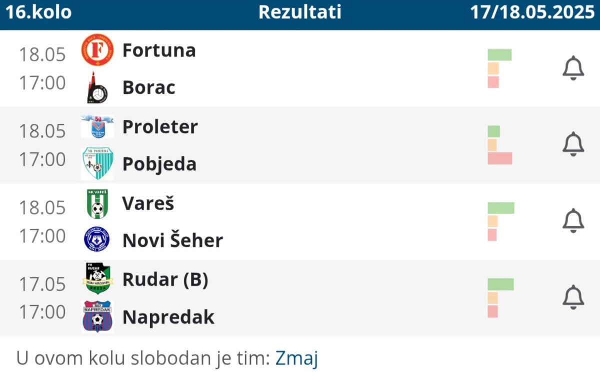Enable alert bell for Rudar (B) vs Napredak
Screen dimensions: 600x381
tap(573, 298)
